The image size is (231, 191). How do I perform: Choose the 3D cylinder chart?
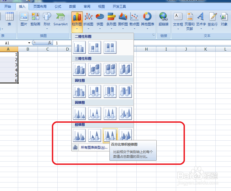click(125, 91)
